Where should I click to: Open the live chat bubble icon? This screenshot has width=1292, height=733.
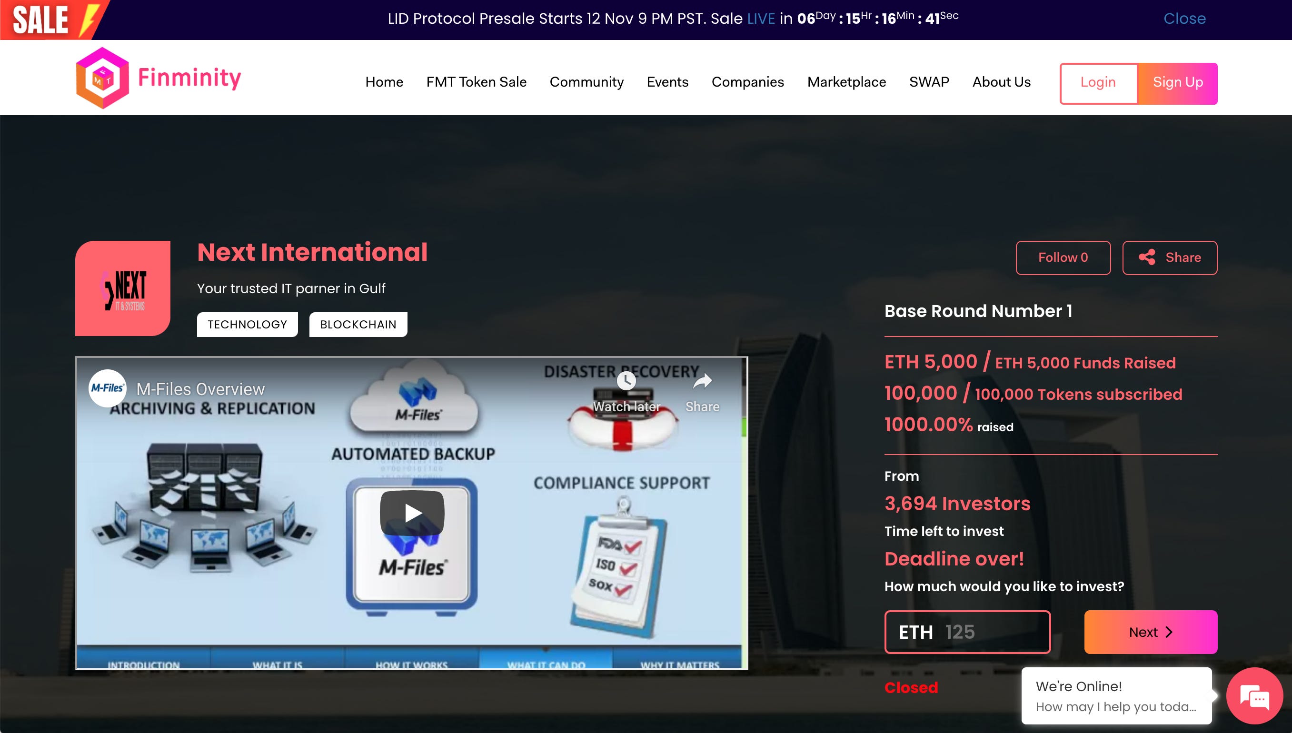click(x=1254, y=697)
